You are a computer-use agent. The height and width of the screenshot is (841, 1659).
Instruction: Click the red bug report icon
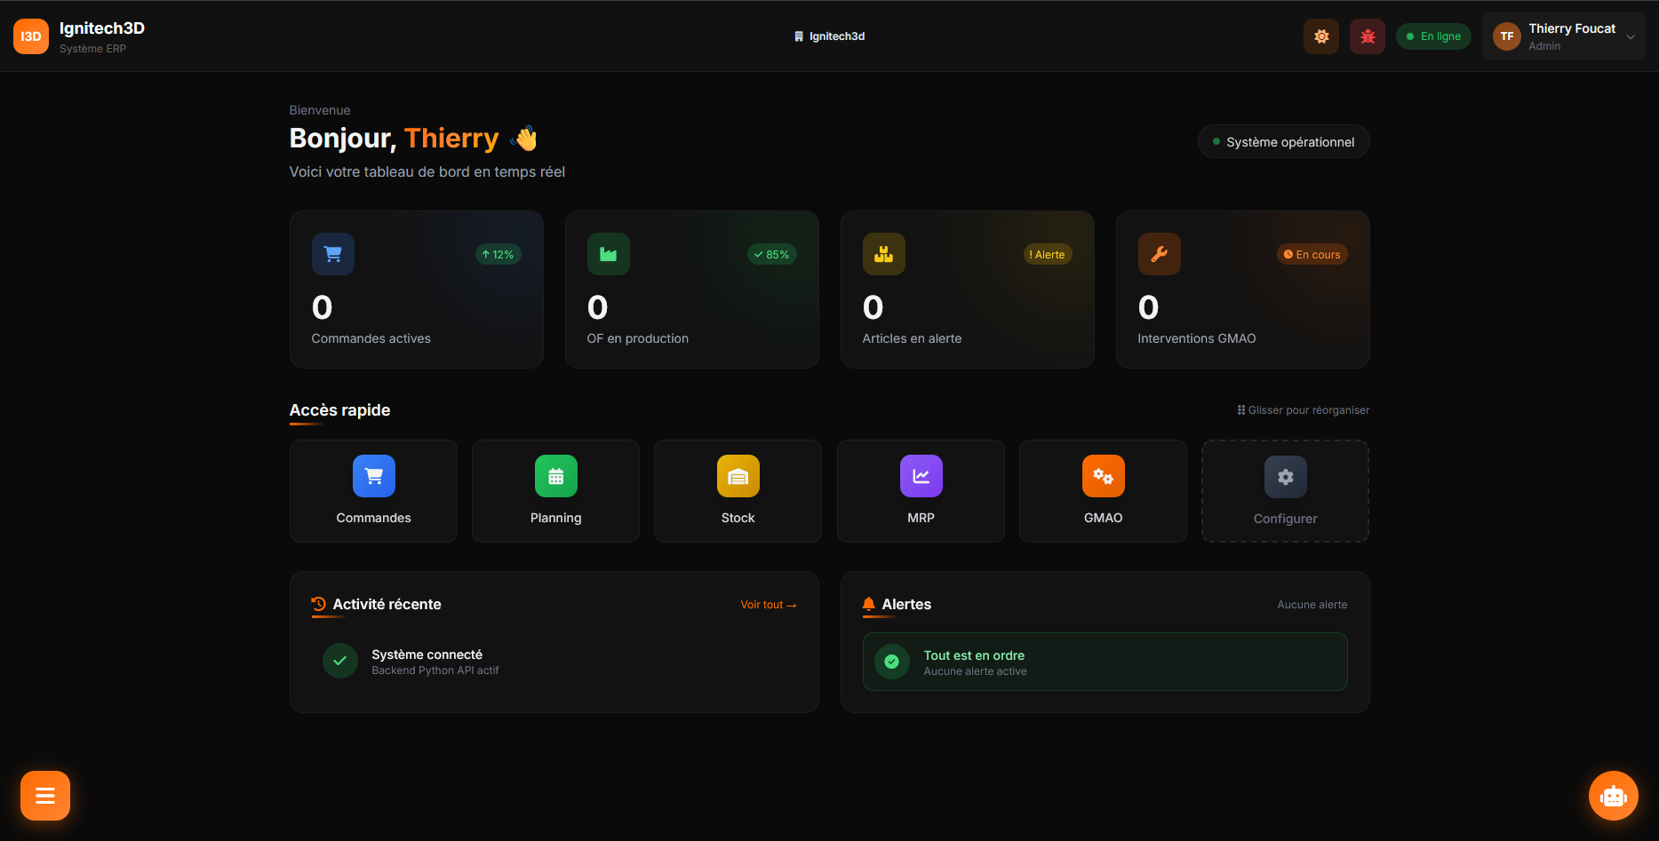pyautogui.click(x=1367, y=36)
